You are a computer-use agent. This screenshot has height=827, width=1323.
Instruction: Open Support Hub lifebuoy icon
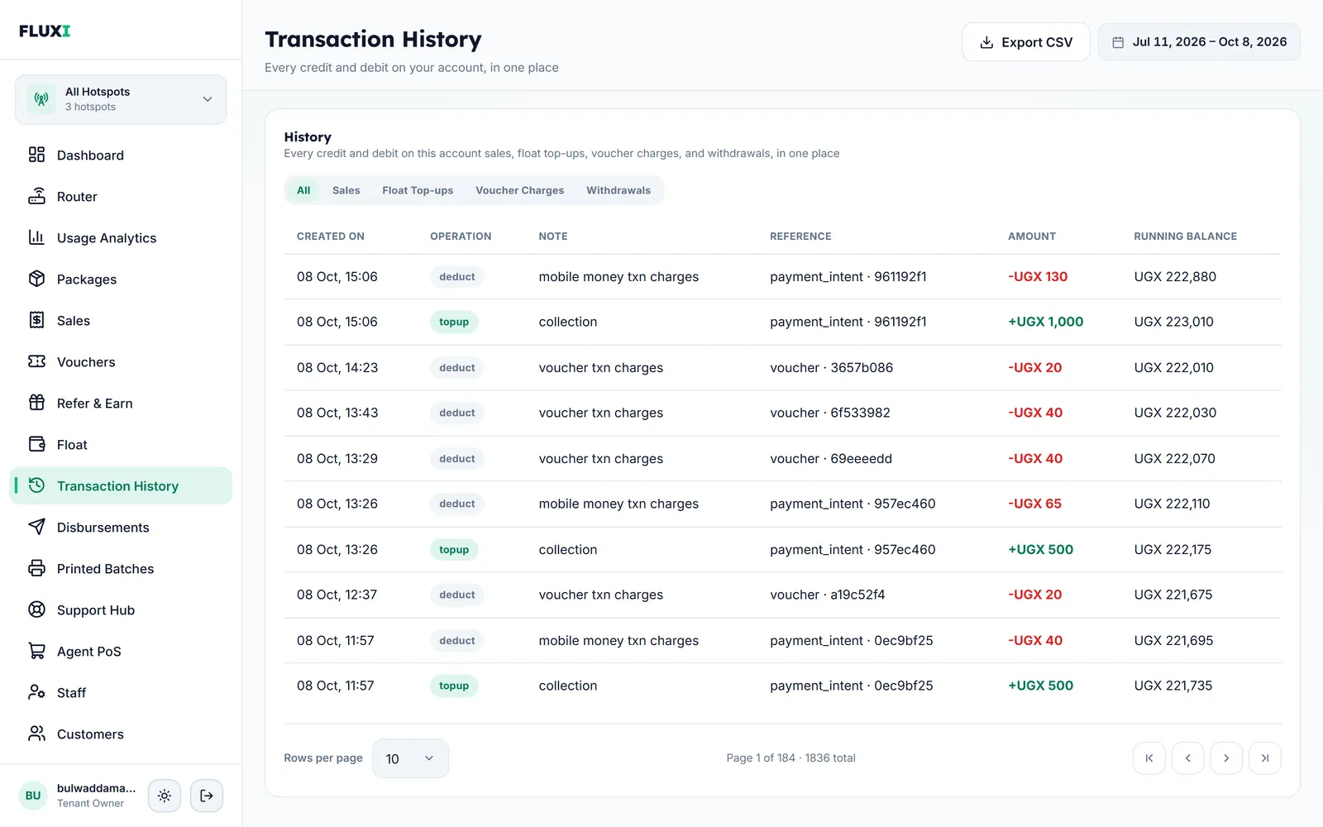[x=37, y=609]
